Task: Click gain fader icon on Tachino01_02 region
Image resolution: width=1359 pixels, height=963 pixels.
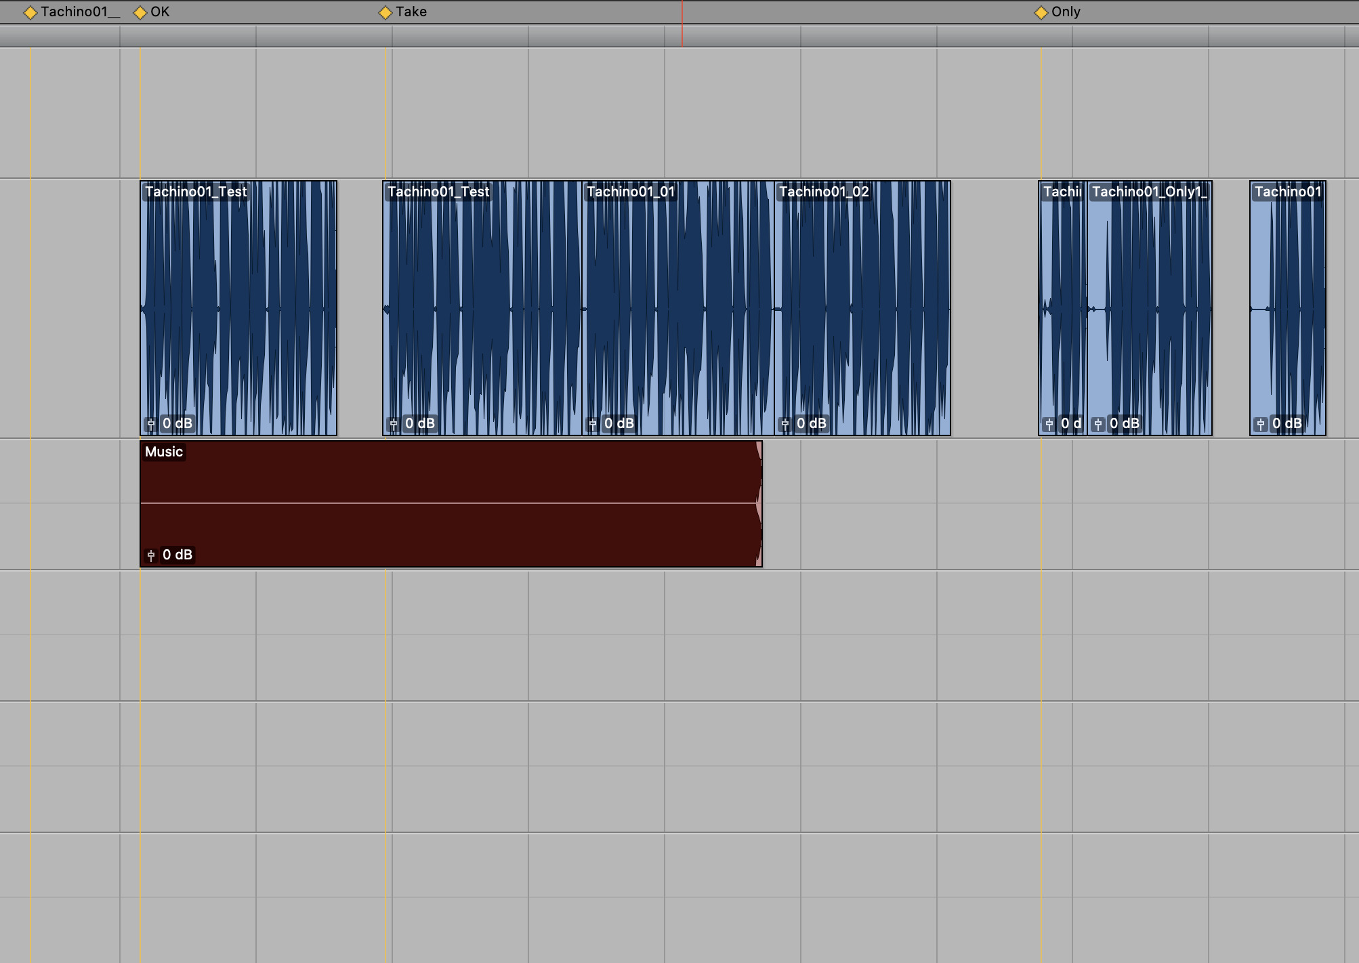Action: [x=785, y=424]
